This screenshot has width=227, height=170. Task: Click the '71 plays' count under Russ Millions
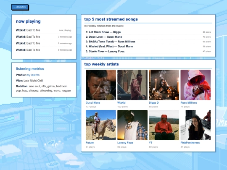pyautogui.click(x=185, y=107)
